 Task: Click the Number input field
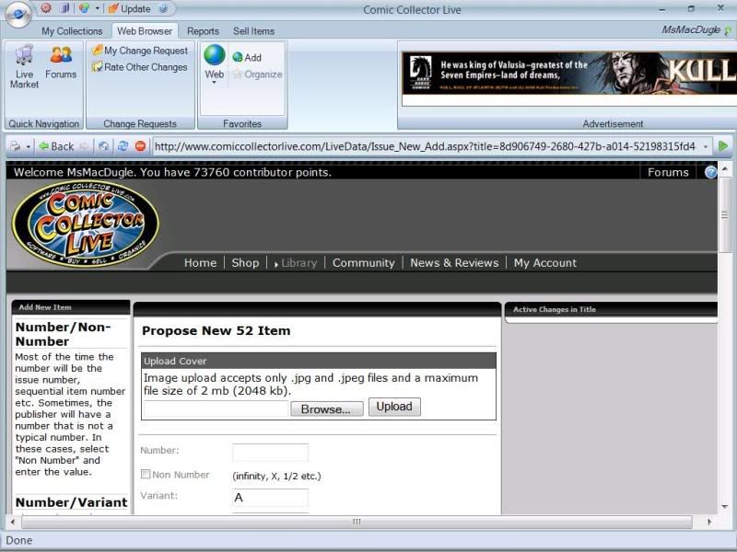[x=270, y=453]
